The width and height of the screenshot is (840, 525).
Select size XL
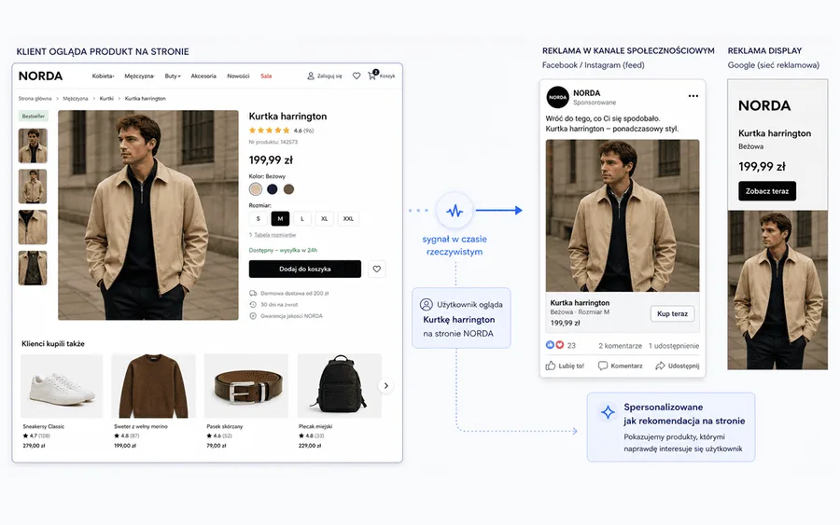tap(324, 218)
